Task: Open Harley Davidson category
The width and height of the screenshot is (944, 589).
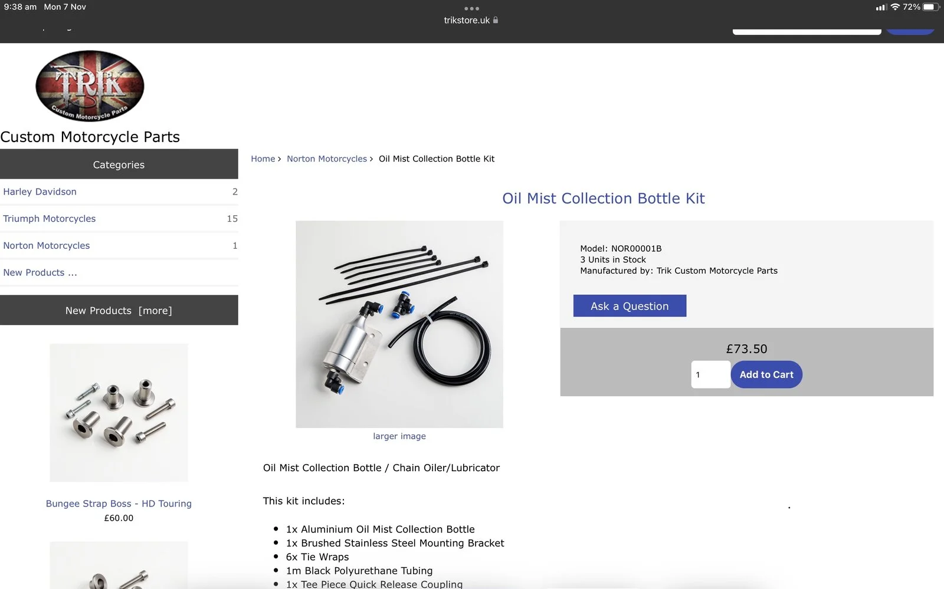Action: pos(40,192)
